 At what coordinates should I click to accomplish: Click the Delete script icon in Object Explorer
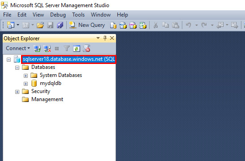pyautogui.click(x=86, y=48)
